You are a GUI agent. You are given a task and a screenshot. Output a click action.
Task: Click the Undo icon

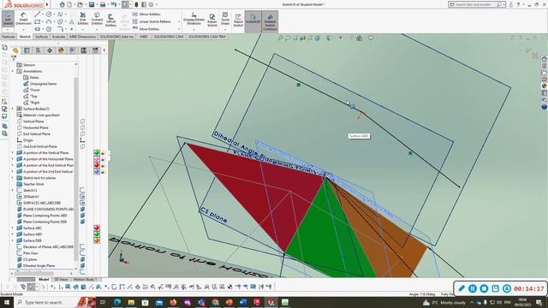[x=114, y=4]
